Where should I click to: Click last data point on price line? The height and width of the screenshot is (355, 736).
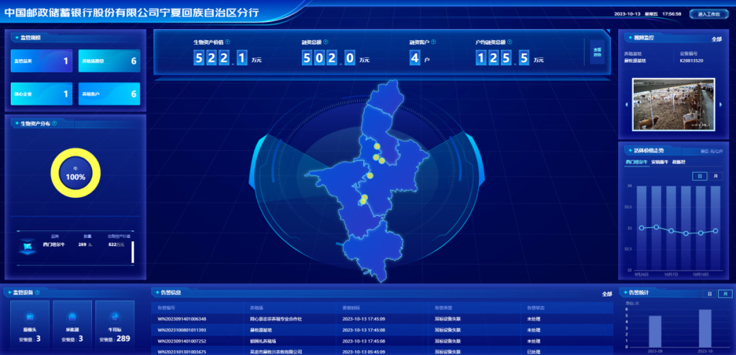716,231
